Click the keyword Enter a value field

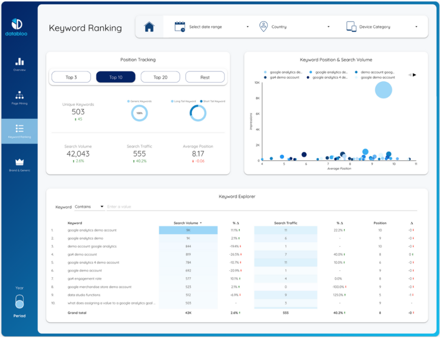tap(258, 207)
